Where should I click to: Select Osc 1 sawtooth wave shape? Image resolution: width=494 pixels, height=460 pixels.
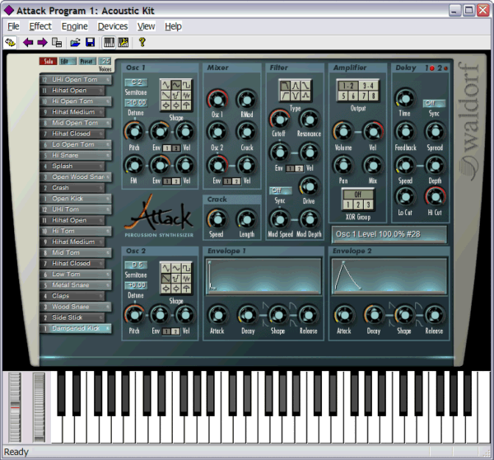pos(165,95)
